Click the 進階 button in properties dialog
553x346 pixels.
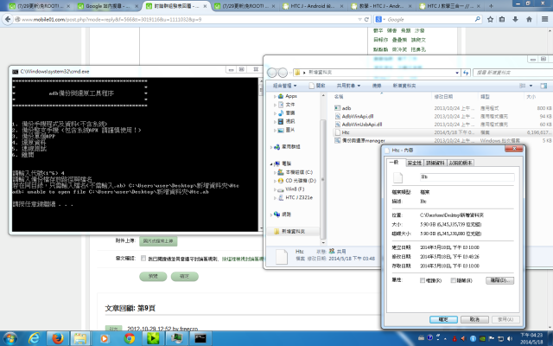499,280
